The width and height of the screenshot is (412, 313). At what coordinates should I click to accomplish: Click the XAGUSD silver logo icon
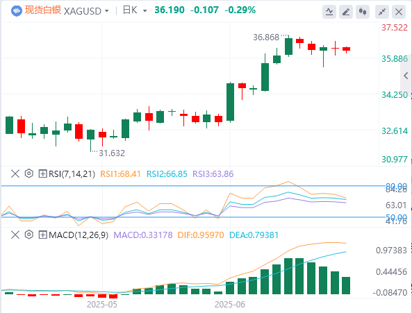(x=17, y=11)
